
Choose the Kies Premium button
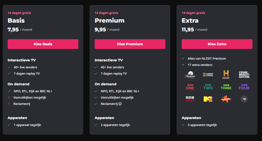130,44
